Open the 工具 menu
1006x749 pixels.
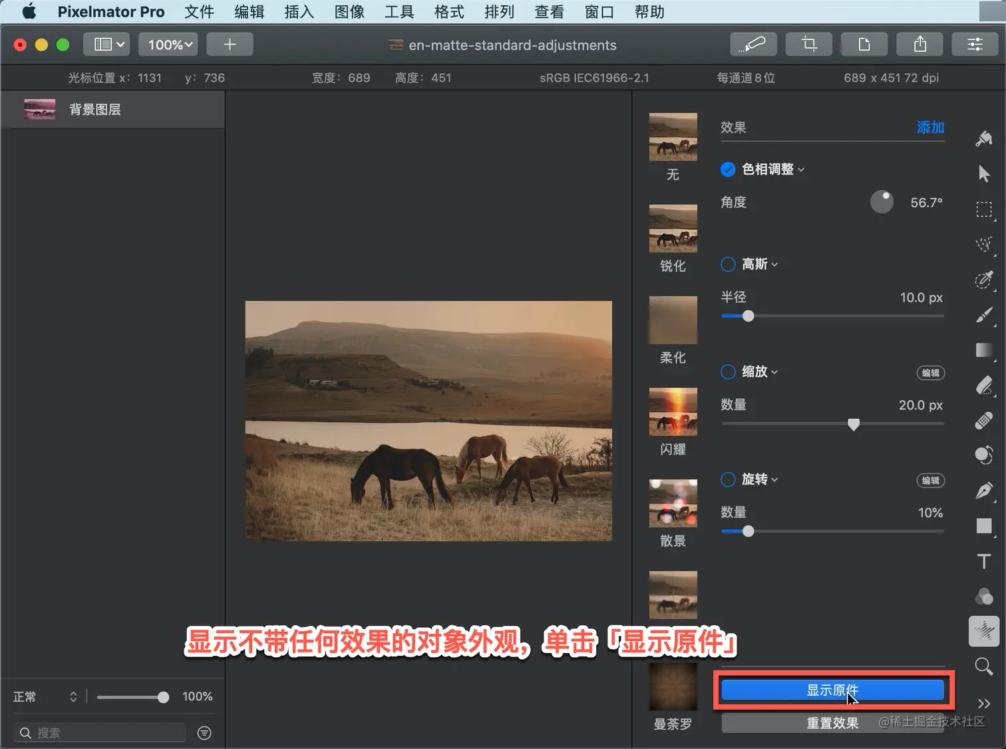pos(399,12)
